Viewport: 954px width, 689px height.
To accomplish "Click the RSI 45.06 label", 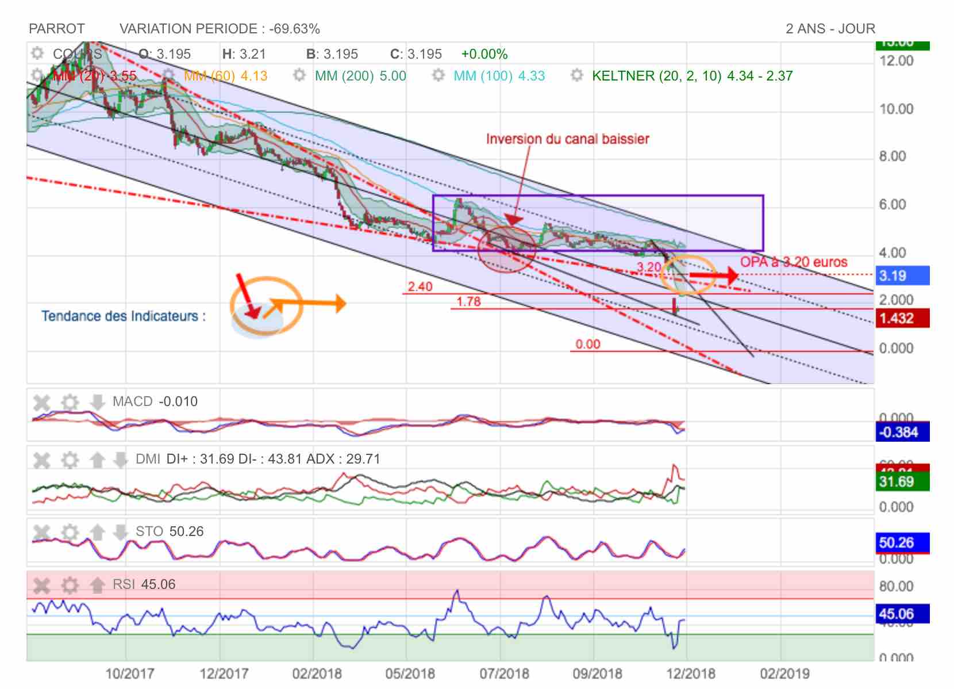I will click(144, 584).
